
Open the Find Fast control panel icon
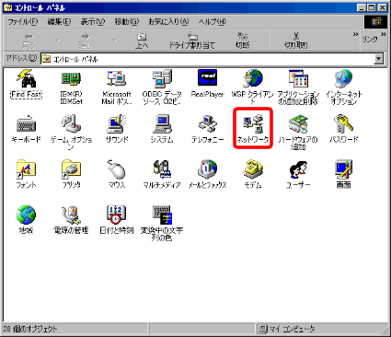click(x=26, y=85)
